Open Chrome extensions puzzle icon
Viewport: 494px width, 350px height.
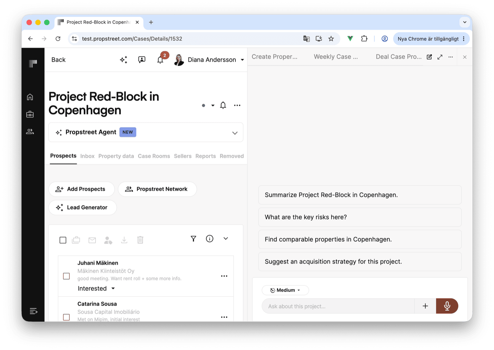[364, 39]
